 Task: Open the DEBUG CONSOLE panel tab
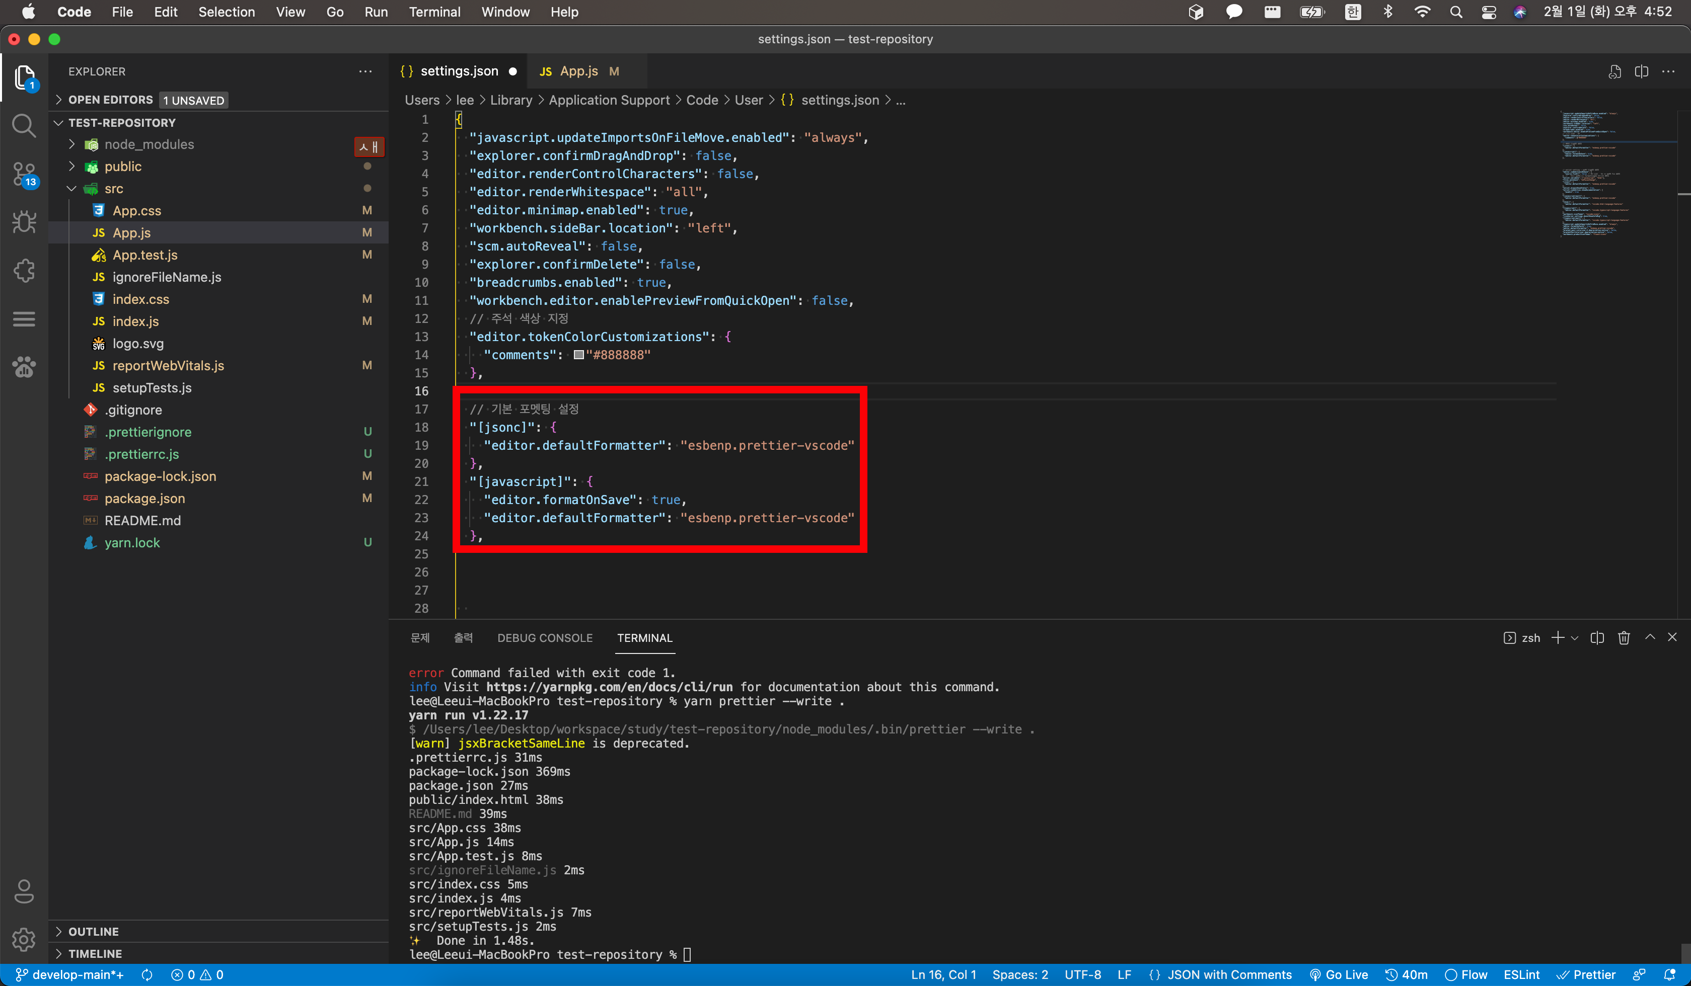coord(544,638)
